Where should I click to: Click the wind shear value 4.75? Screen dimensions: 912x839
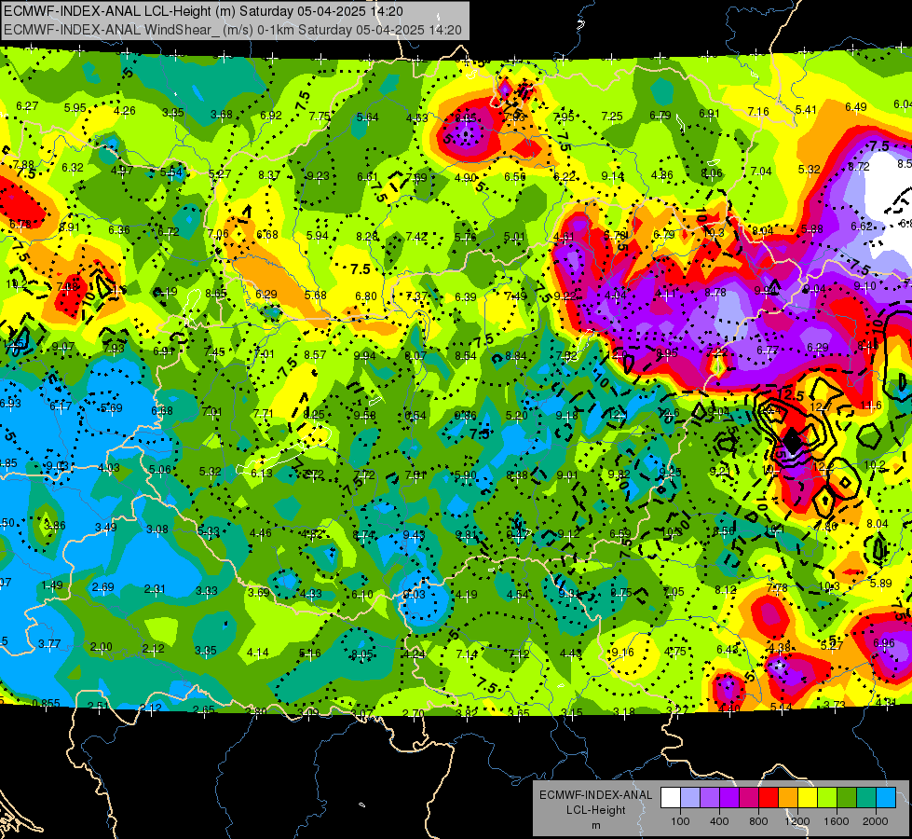click(x=674, y=651)
